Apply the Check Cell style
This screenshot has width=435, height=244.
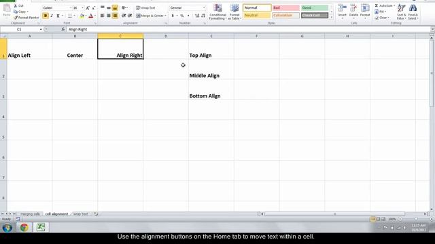click(x=315, y=16)
